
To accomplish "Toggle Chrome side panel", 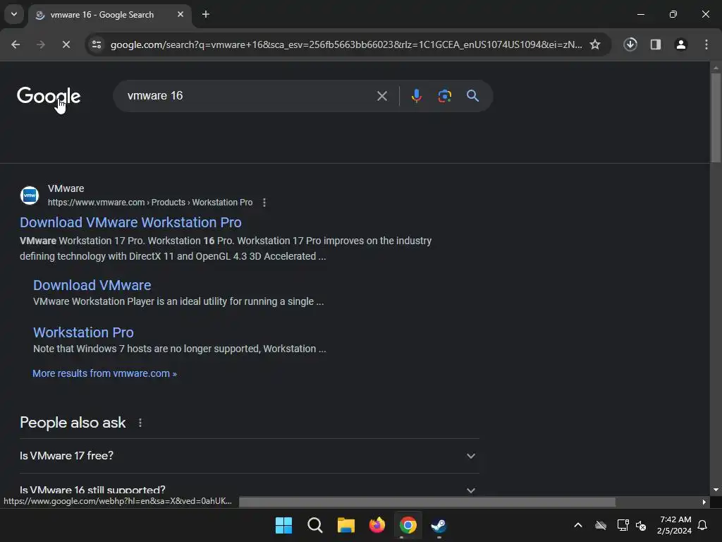I will click(x=656, y=44).
